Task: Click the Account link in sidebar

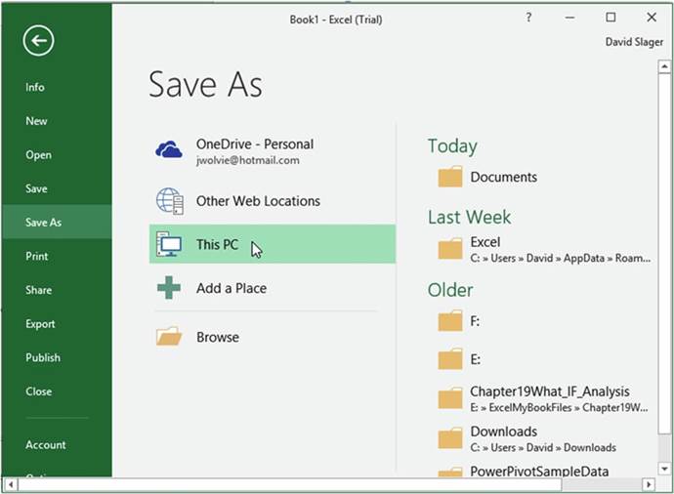Action: tap(46, 445)
